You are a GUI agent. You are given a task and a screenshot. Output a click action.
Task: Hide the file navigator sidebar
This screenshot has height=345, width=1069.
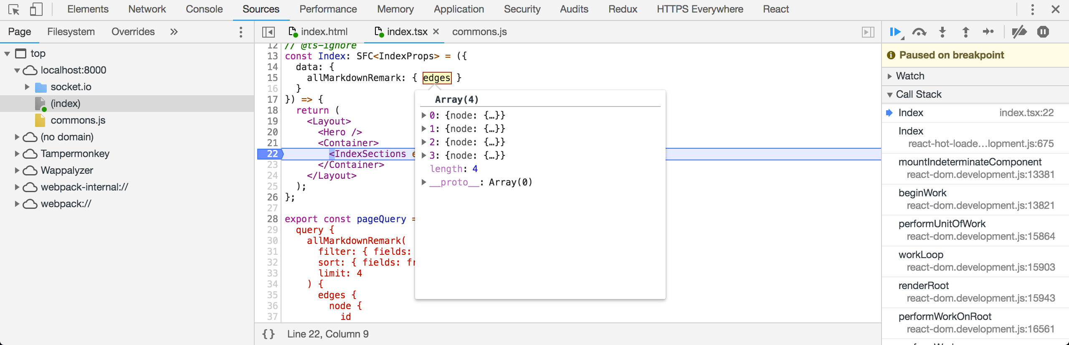269,32
